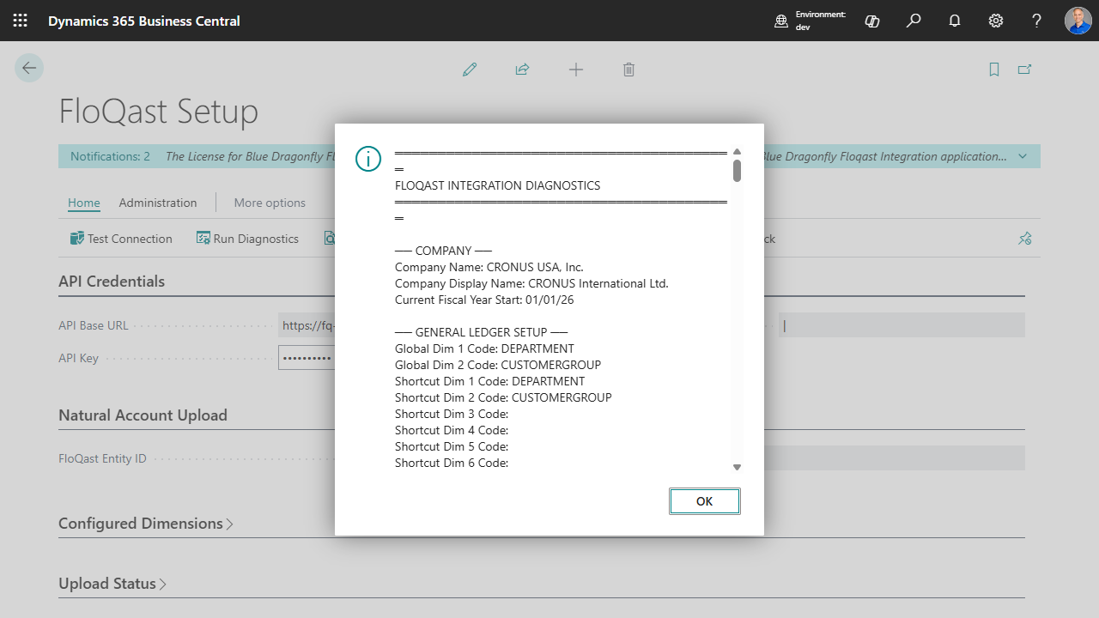The image size is (1099, 618).
Task: Open the search magnifier in header
Action: (914, 21)
